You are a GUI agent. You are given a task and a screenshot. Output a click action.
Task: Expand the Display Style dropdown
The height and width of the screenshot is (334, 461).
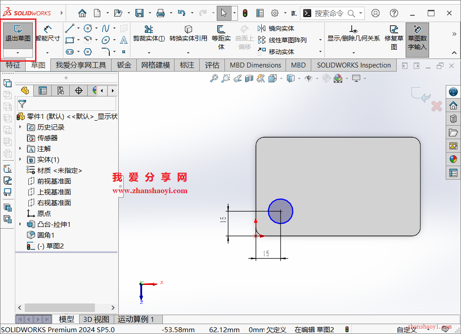pos(299,78)
